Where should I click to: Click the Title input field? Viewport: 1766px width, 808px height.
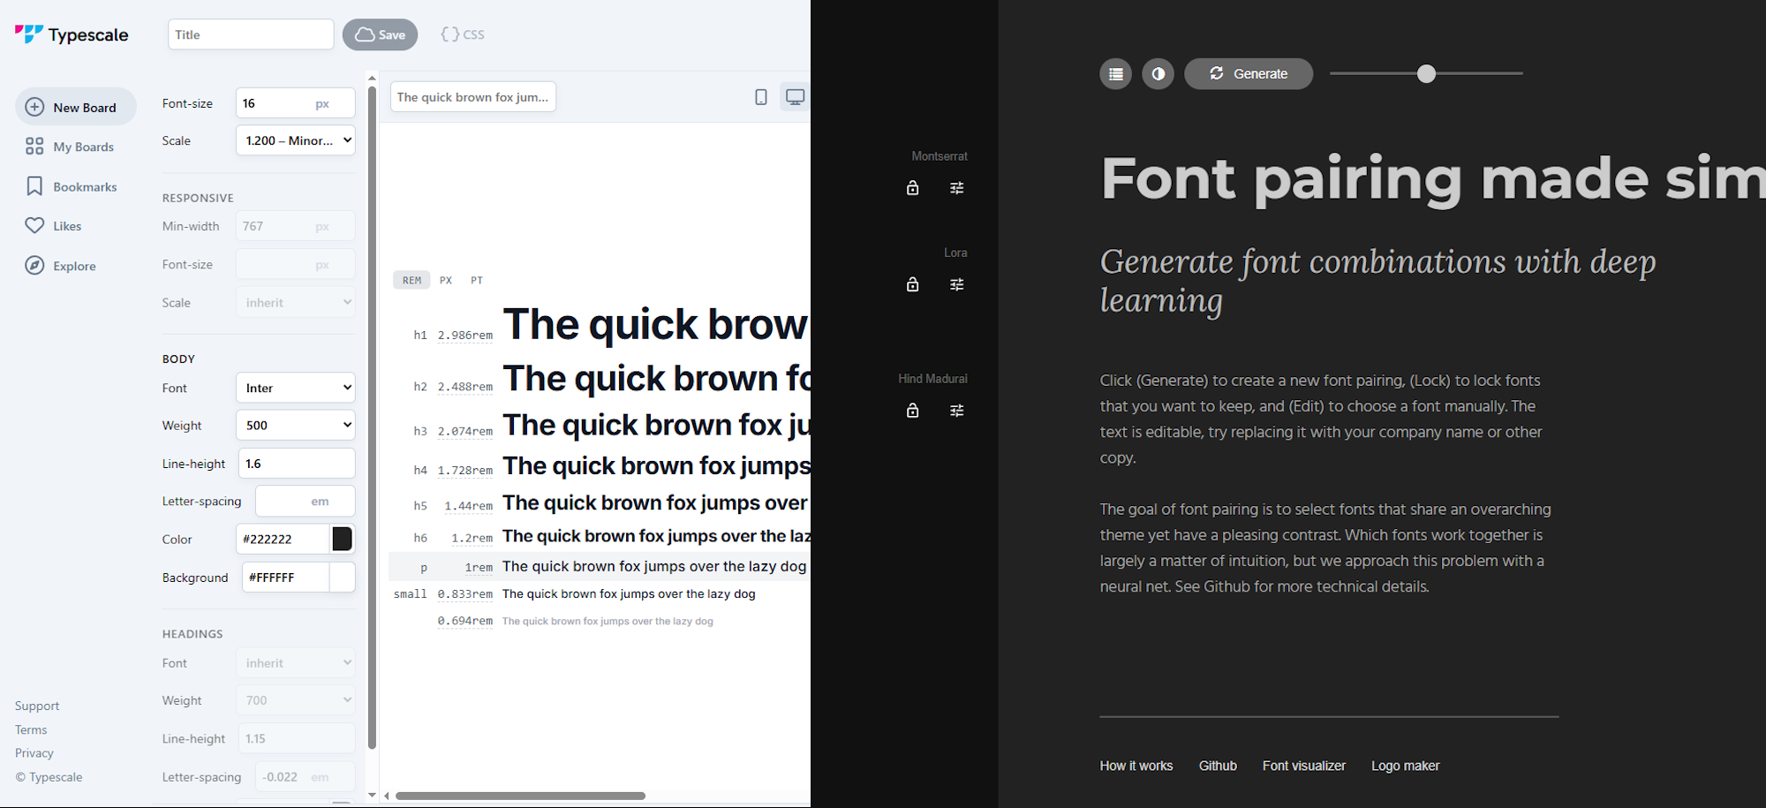251,34
